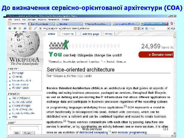Open the Правка menu

17,20
